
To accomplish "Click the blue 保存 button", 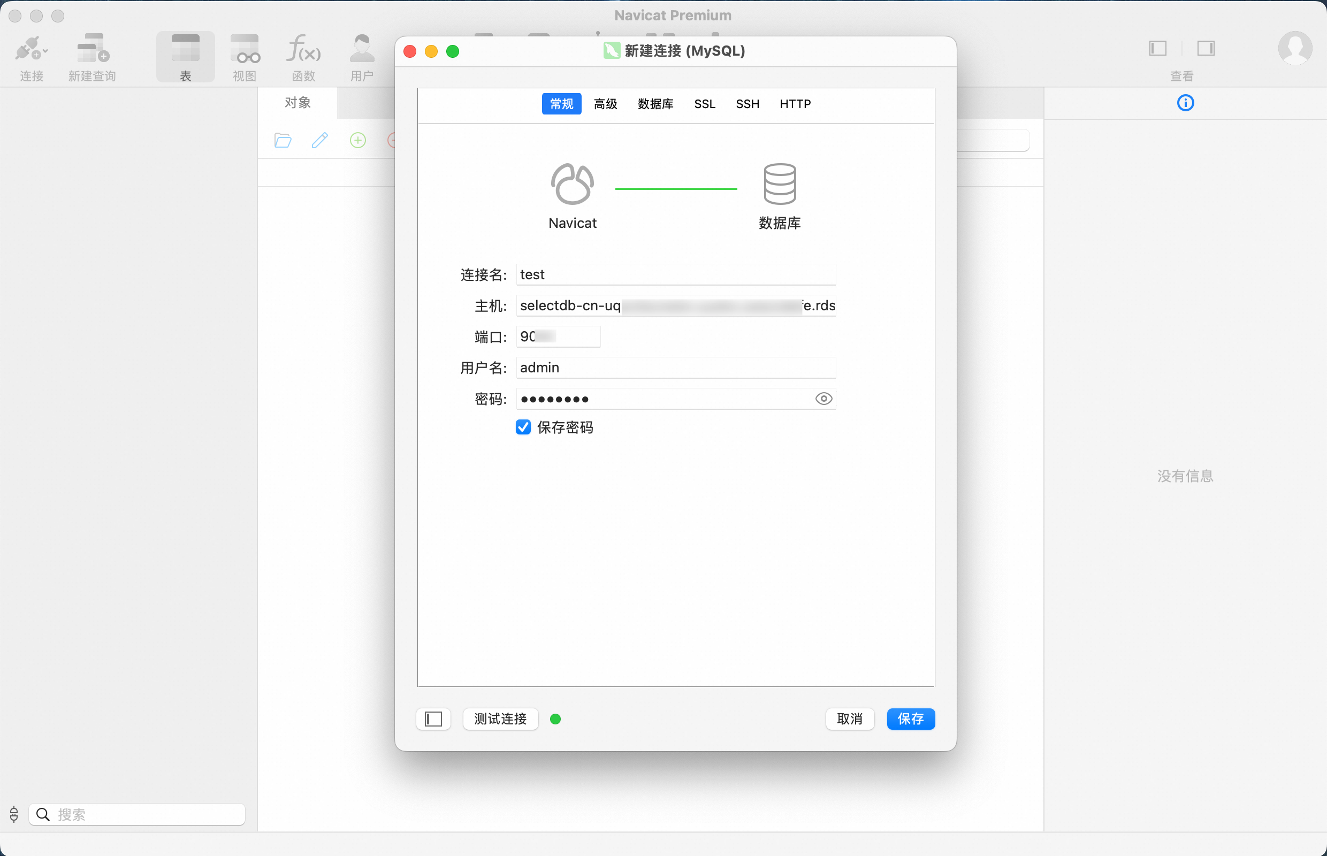I will (910, 719).
